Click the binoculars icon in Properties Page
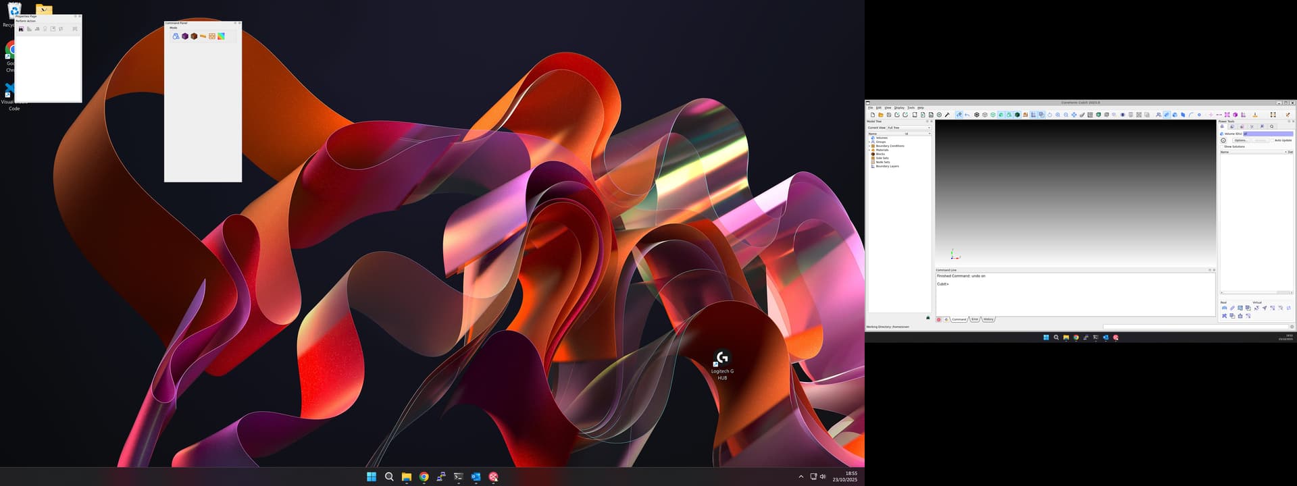1297x486 pixels. [21, 29]
